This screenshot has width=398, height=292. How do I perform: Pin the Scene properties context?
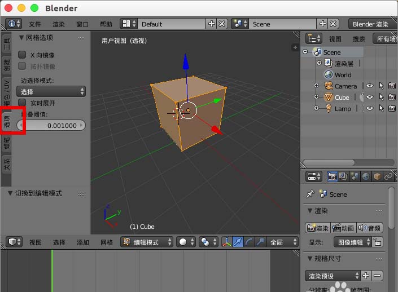click(x=310, y=194)
